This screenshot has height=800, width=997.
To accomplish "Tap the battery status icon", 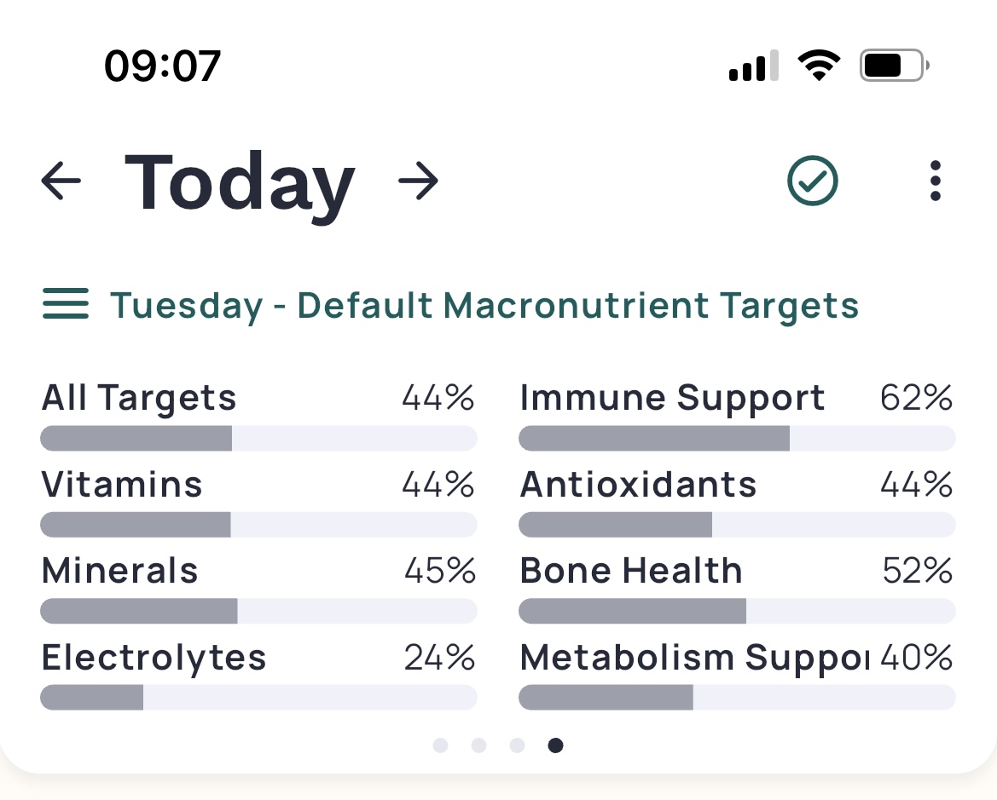I will click(x=894, y=66).
